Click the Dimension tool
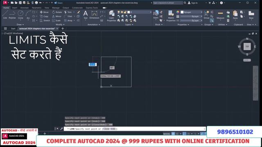Viewport: 262px width, 147px height. coord(94,15)
